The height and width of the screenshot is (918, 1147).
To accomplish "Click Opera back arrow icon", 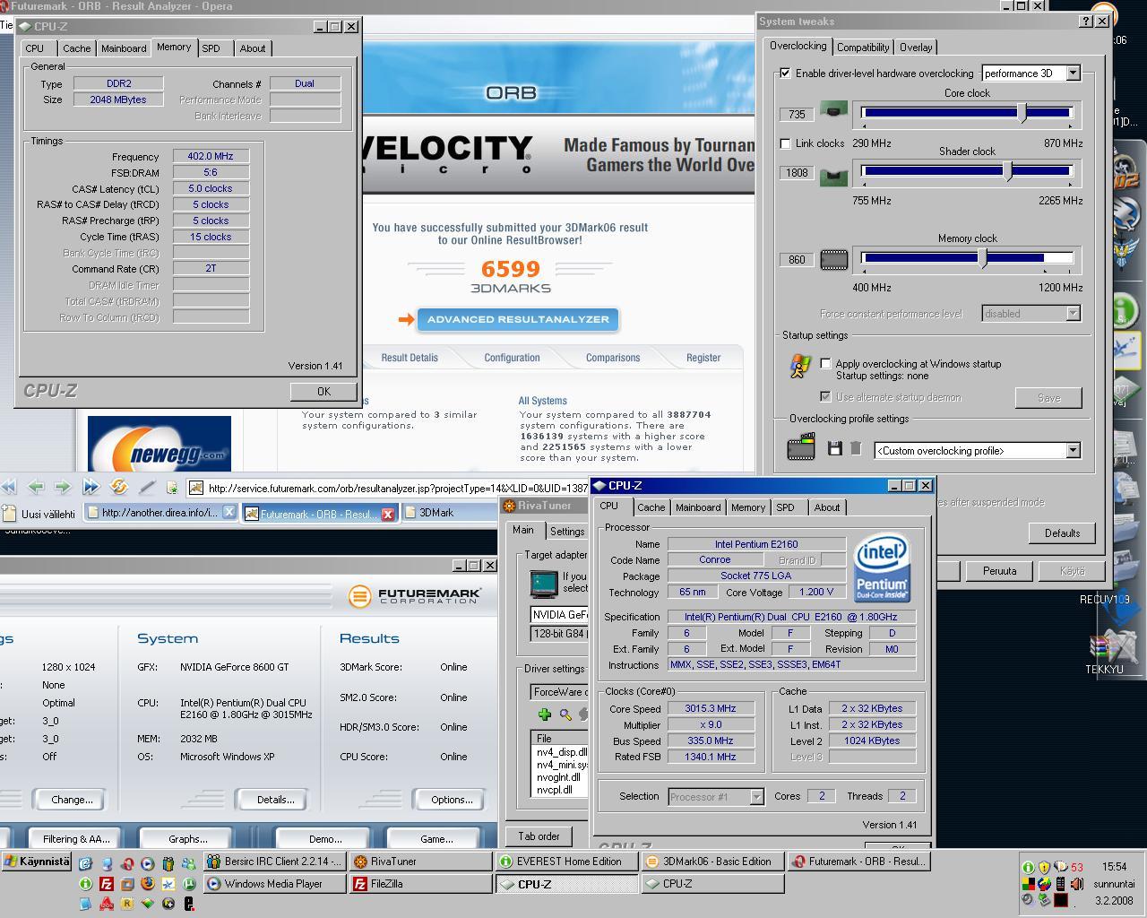I will tap(36, 487).
